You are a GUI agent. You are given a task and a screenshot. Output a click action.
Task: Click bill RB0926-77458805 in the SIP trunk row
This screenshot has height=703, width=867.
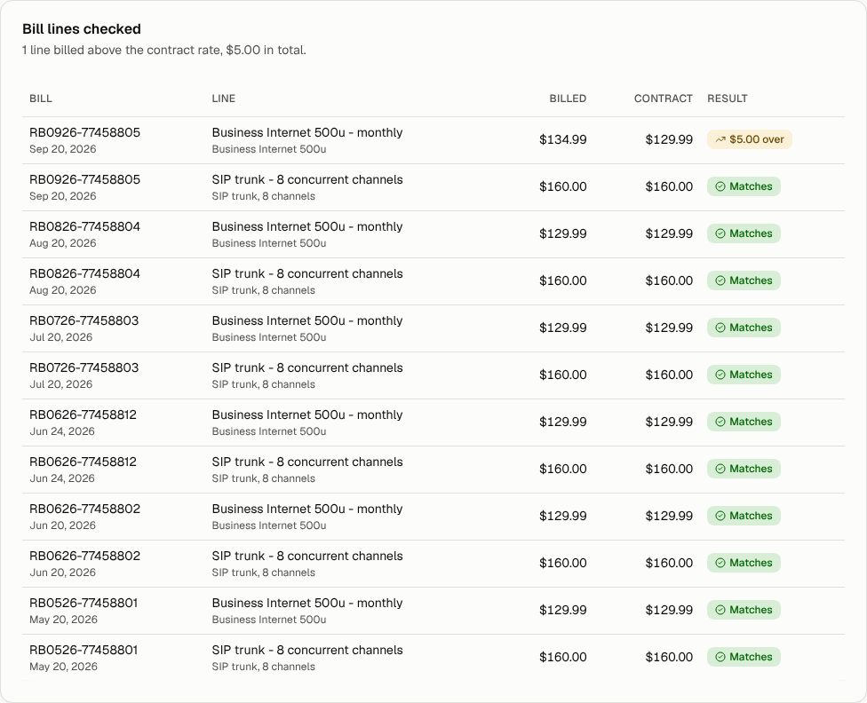click(84, 179)
